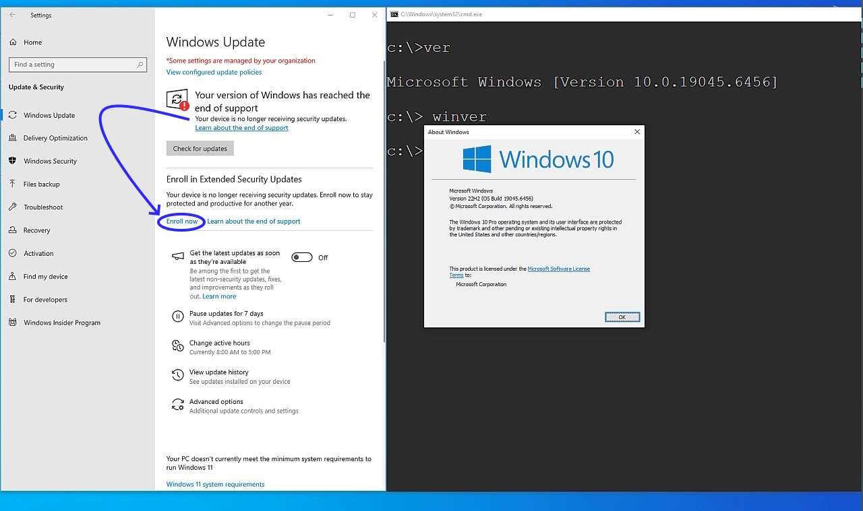
Task: Open Change active hours option
Action: point(219,343)
